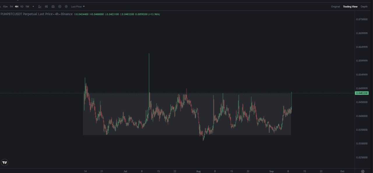Click the TradingView logo on chart
This screenshot has width=373, height=173.
coord(4,163)
